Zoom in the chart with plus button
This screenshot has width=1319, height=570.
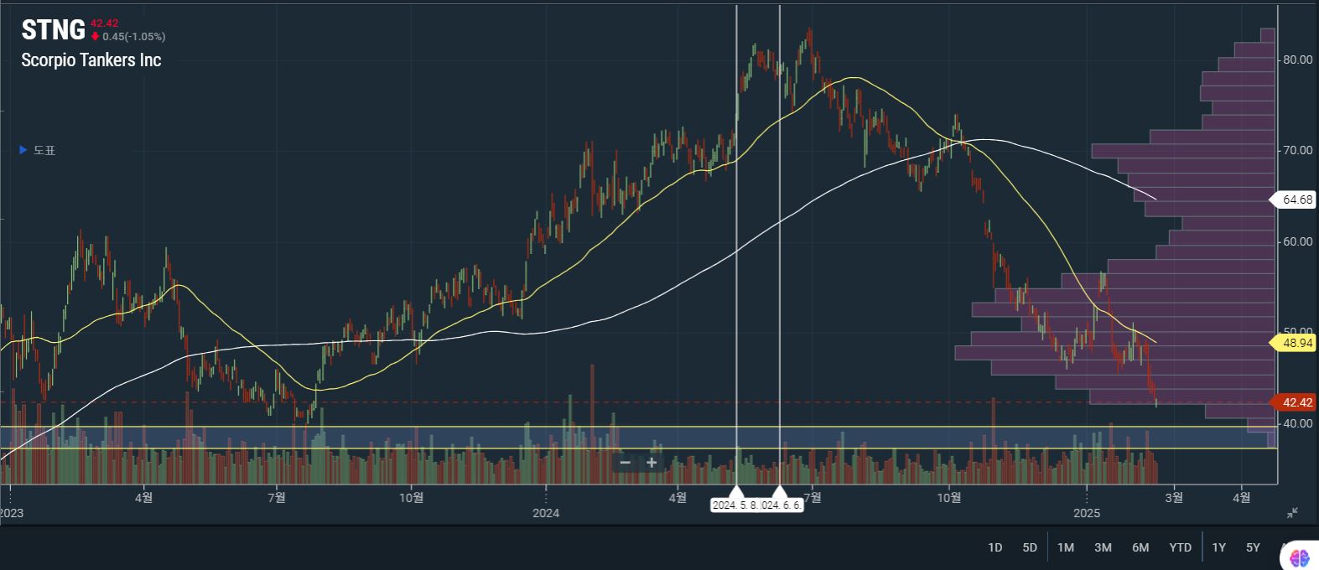click(652, 463)
